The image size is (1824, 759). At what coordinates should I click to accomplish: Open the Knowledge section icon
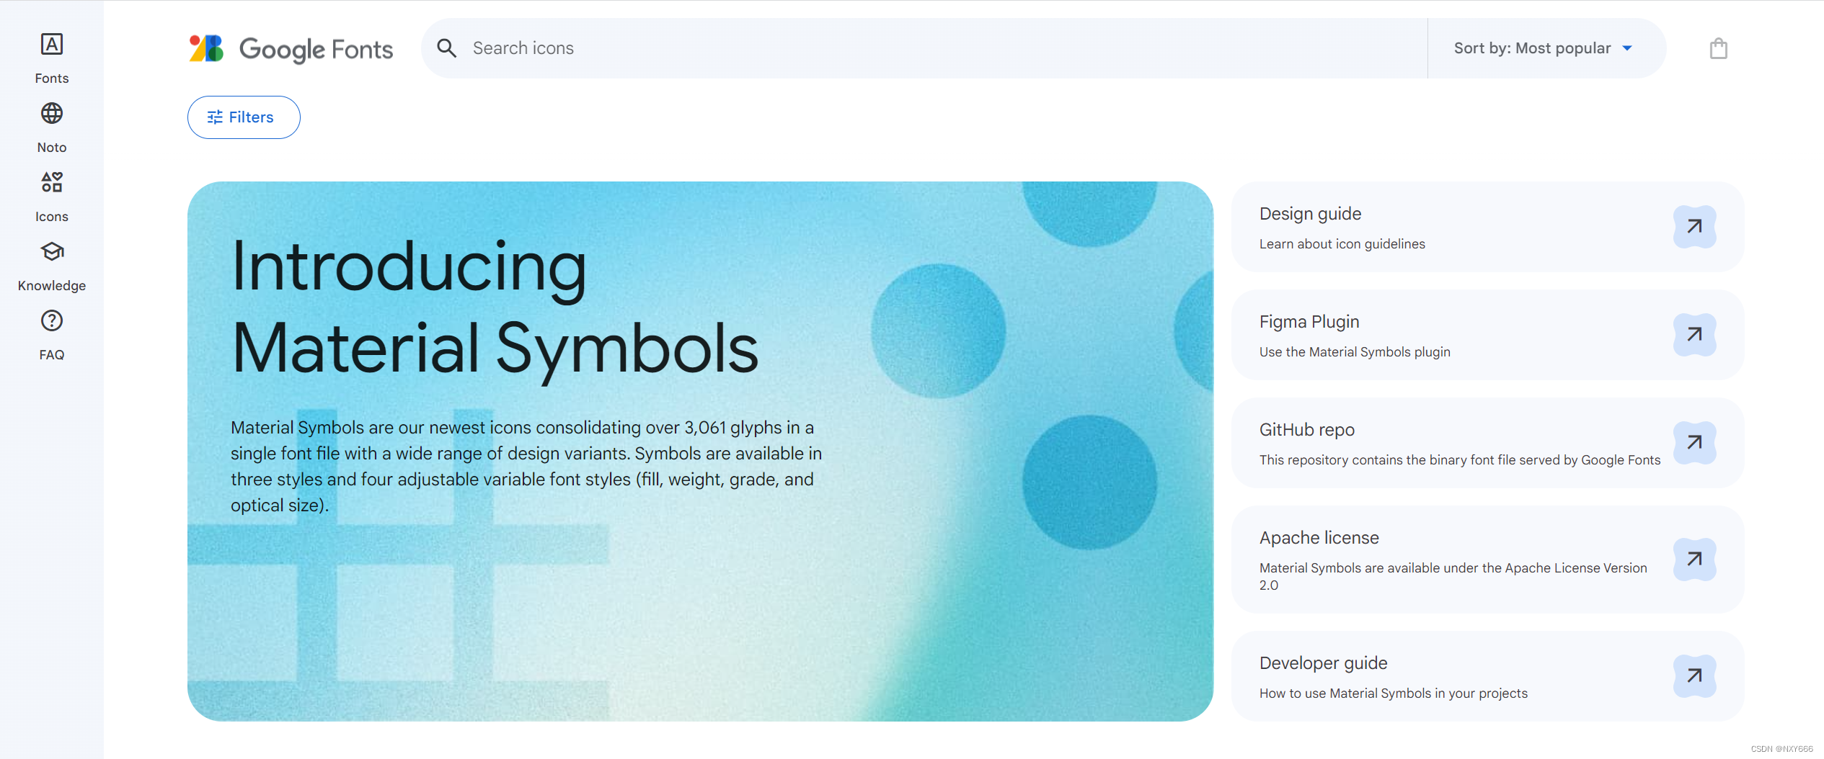coord(51,251)
